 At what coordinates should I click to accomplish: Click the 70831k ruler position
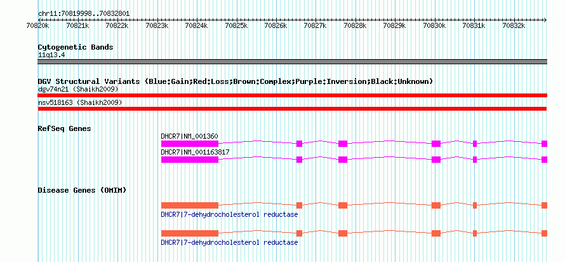(x=474, y=25)
